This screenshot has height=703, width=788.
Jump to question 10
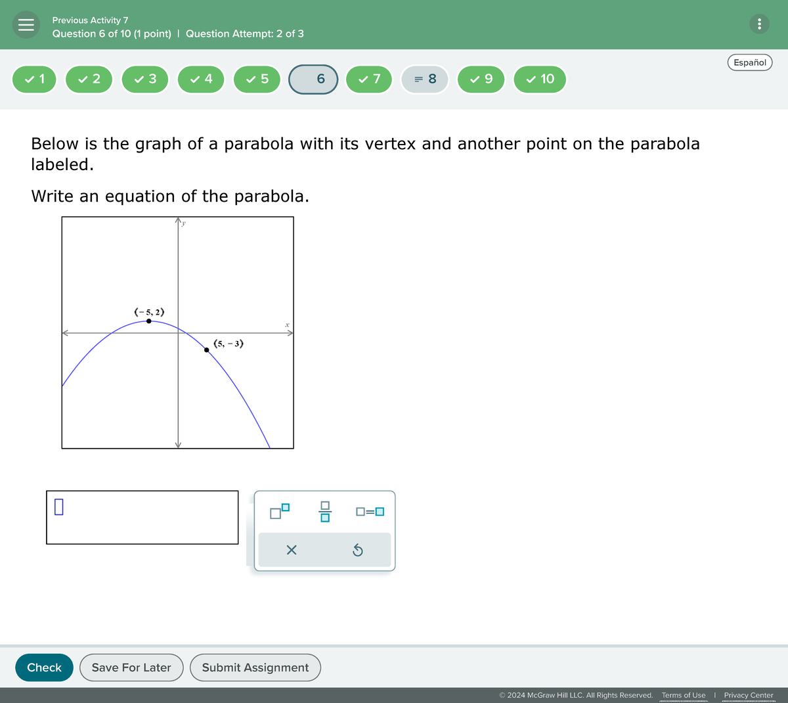click(540, 79)
